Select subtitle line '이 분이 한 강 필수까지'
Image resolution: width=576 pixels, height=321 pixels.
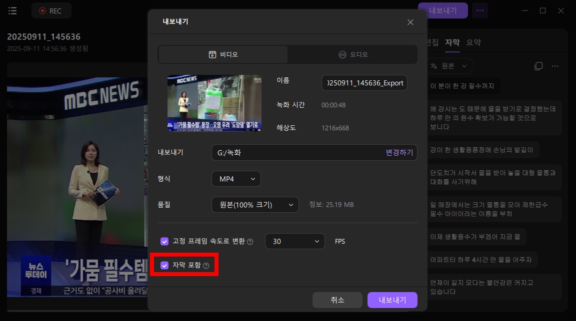pos(462,86)
